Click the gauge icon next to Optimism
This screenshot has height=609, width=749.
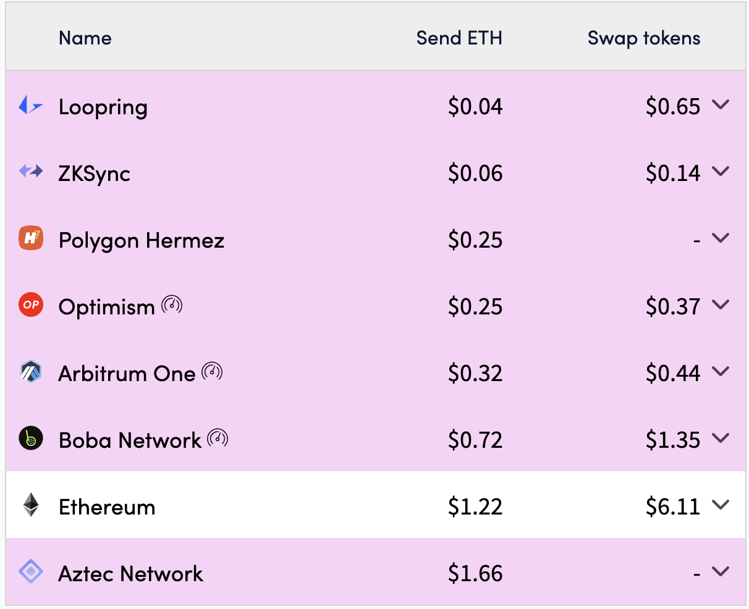pyautogui.click(x=172, y=304)
